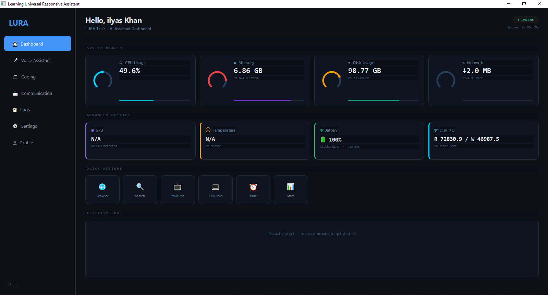This screenshot has height=295, width=548.
Task: Click the 'Discharging' battery status text
Action: 330,147
